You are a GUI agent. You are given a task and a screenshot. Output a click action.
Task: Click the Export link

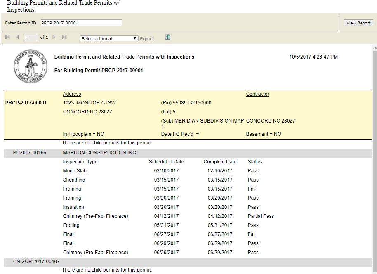point(146,39)
